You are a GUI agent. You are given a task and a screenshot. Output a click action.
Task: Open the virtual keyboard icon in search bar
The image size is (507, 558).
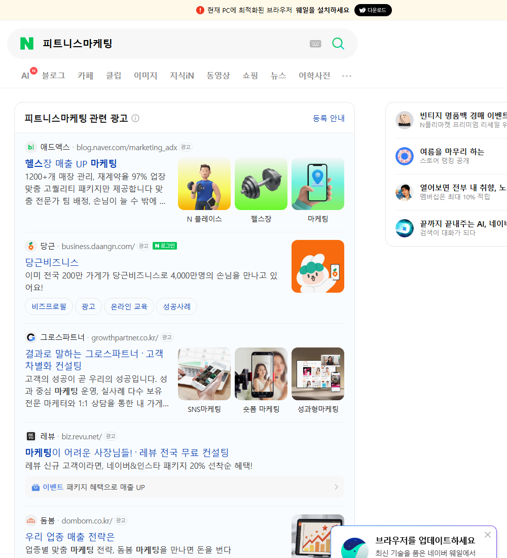[315, 44]
